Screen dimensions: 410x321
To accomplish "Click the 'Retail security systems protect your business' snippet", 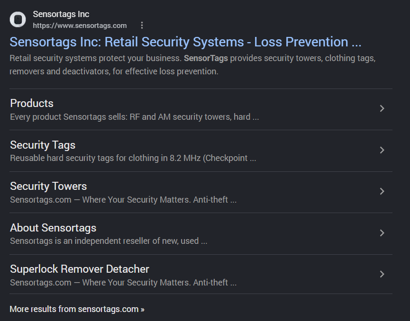I will (x=192, y=64).
